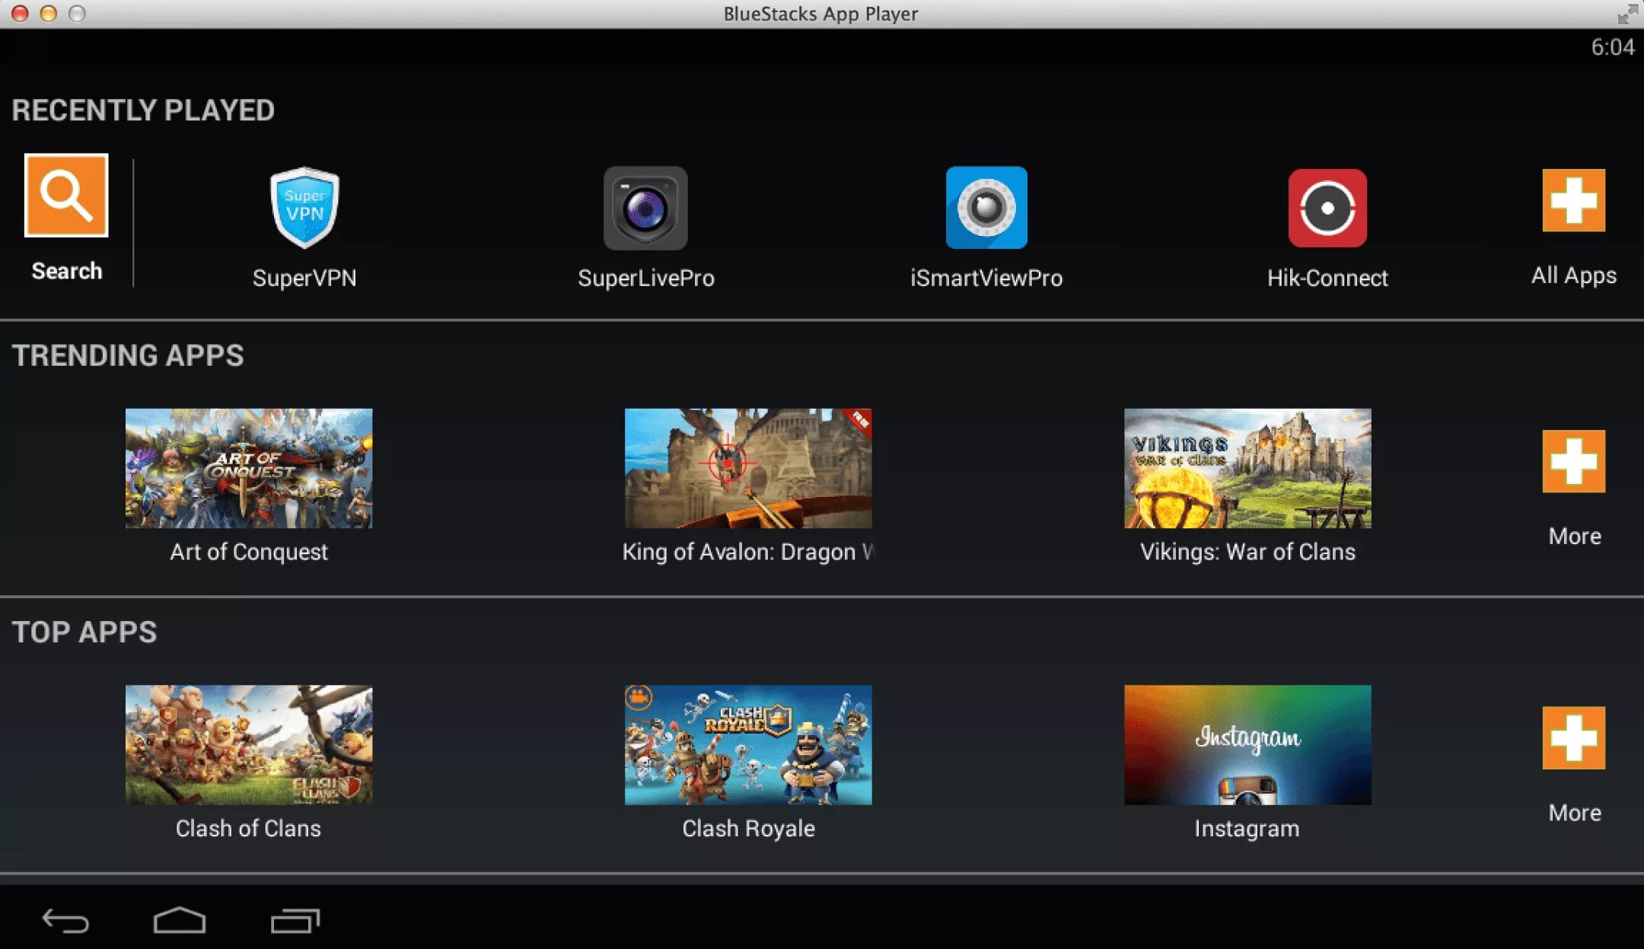
Task: Click the Search label text
Action: [x=67, y=271]
